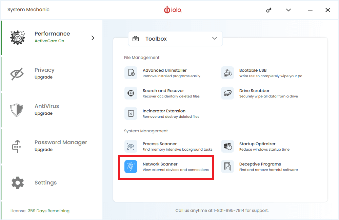Open the Bootable USB tool icon
Image resolution: width=339 pixels, height=220 pixels.
[x=227, y=73]
